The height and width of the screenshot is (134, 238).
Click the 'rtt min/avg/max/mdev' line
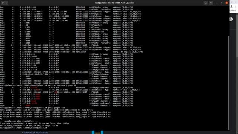coord(29,126)
